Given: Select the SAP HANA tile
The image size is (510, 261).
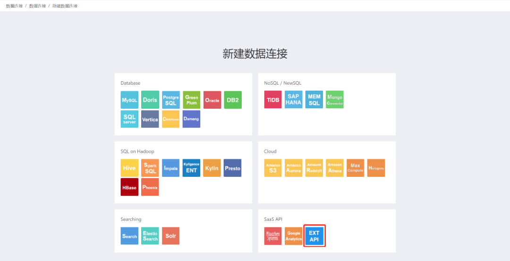Looking at the screenshot, I should click(x=294, y=100).
